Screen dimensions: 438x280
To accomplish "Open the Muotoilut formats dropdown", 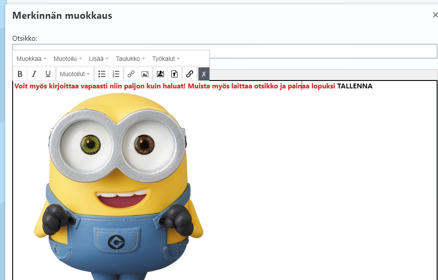I will point(75,74).
